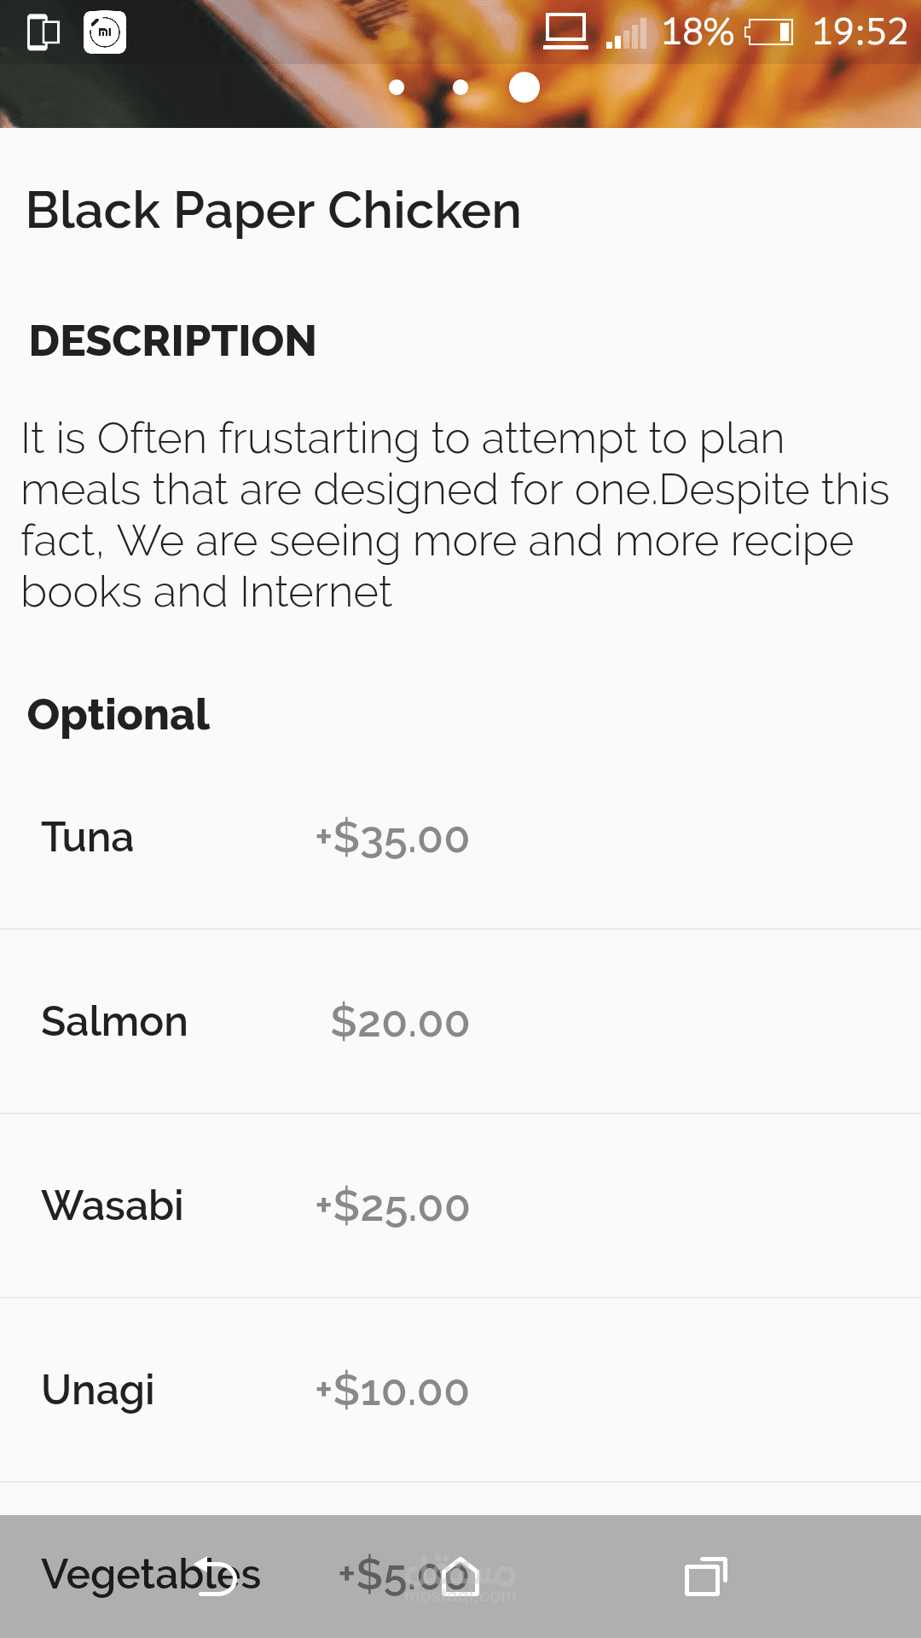Tap the 19:52 clock in status bar
921x1638 pixels.
(x=860, y=32)
